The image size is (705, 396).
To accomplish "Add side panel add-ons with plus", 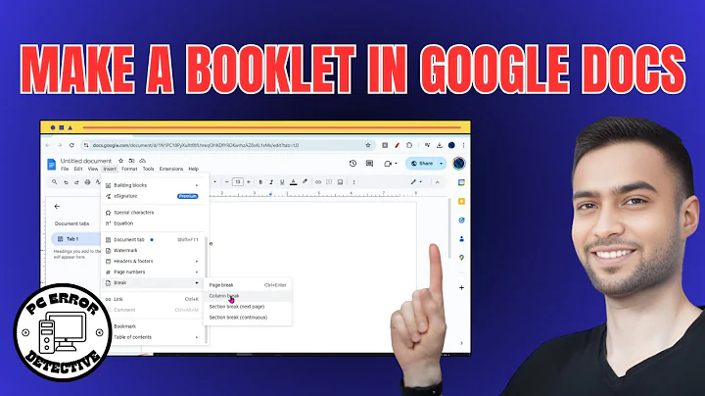I will [461, 287].
